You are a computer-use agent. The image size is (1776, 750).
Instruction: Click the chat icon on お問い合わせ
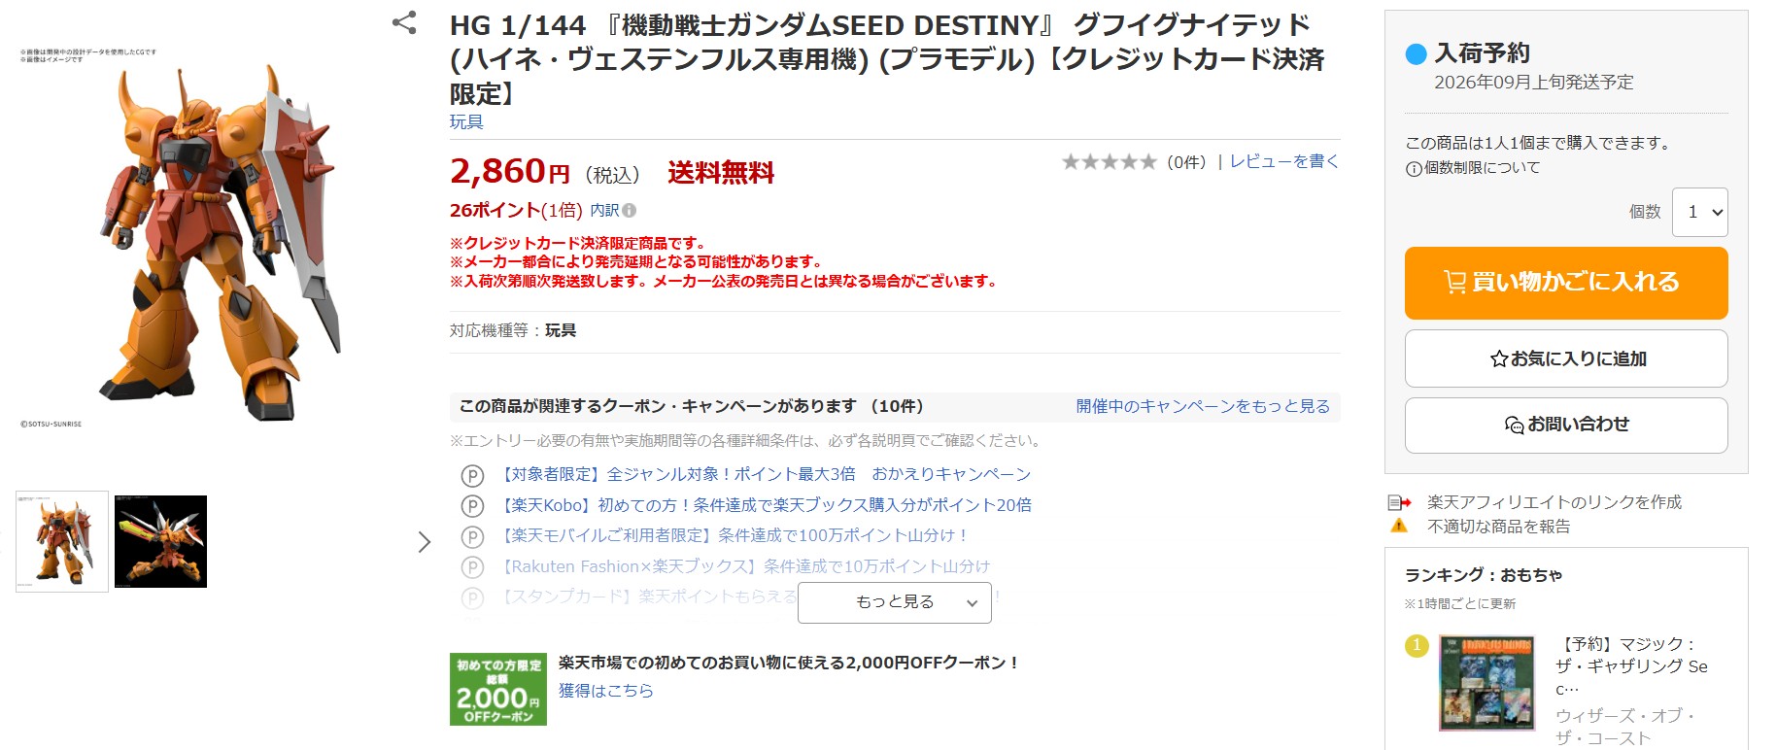(x=1514, y=425)
